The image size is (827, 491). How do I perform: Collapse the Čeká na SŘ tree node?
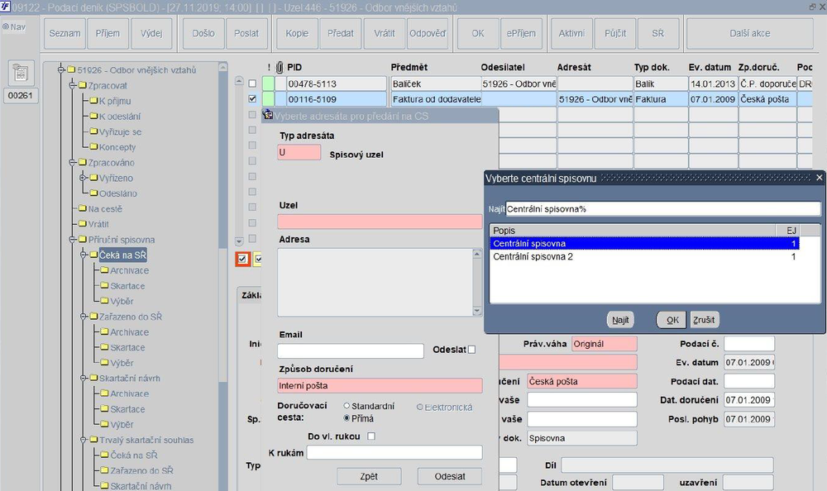click(84, 255)
